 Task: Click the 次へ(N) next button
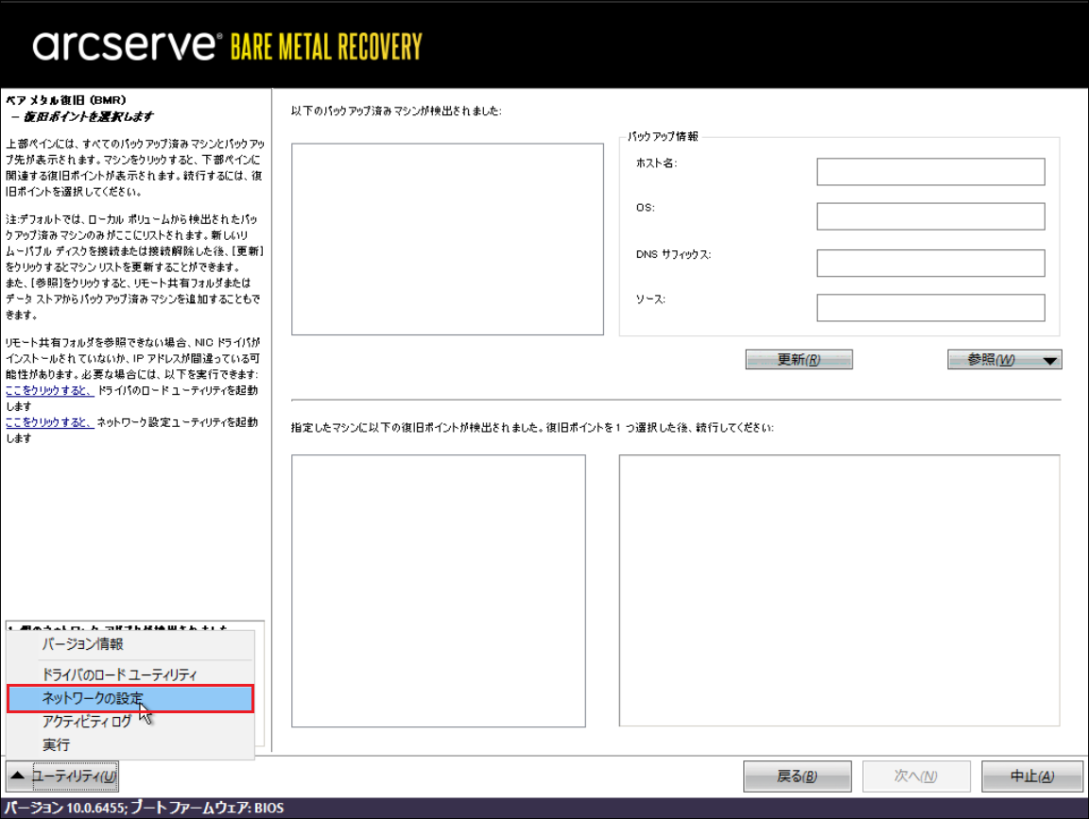(x=915, y=776)
